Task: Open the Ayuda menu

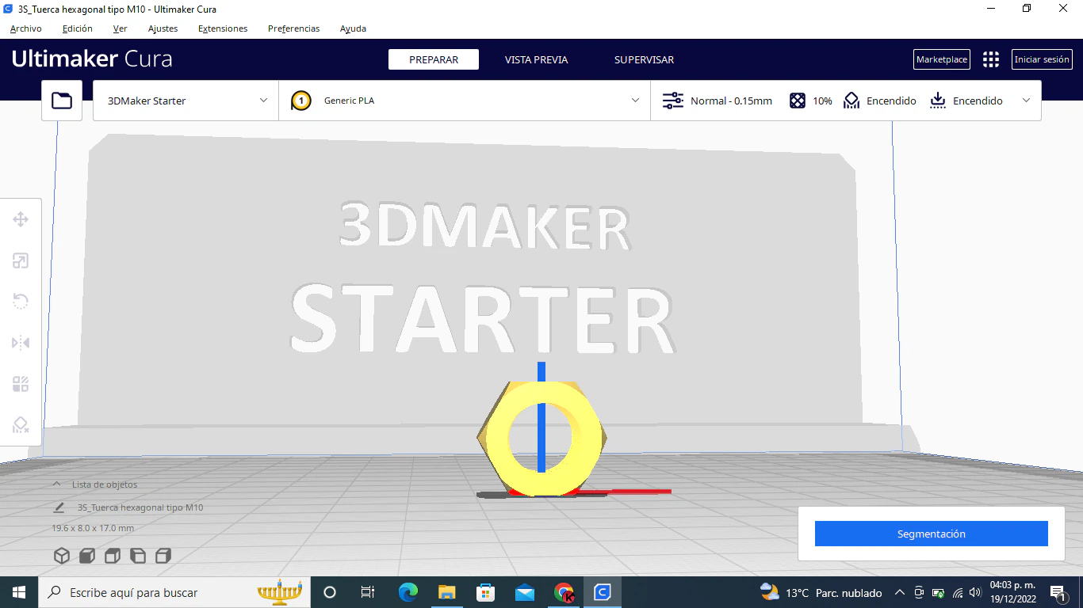Action: pyautogui.click(x=354, y=28)
